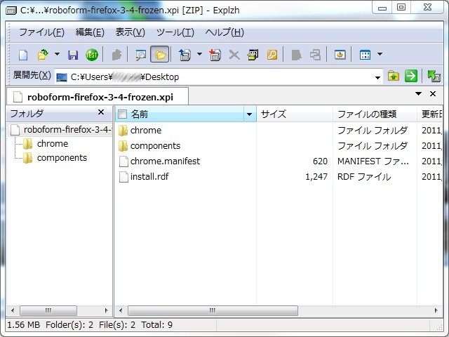The image size is (449, 337).
Task: Click the gray X delete icon
Action: tap(234, 55)
